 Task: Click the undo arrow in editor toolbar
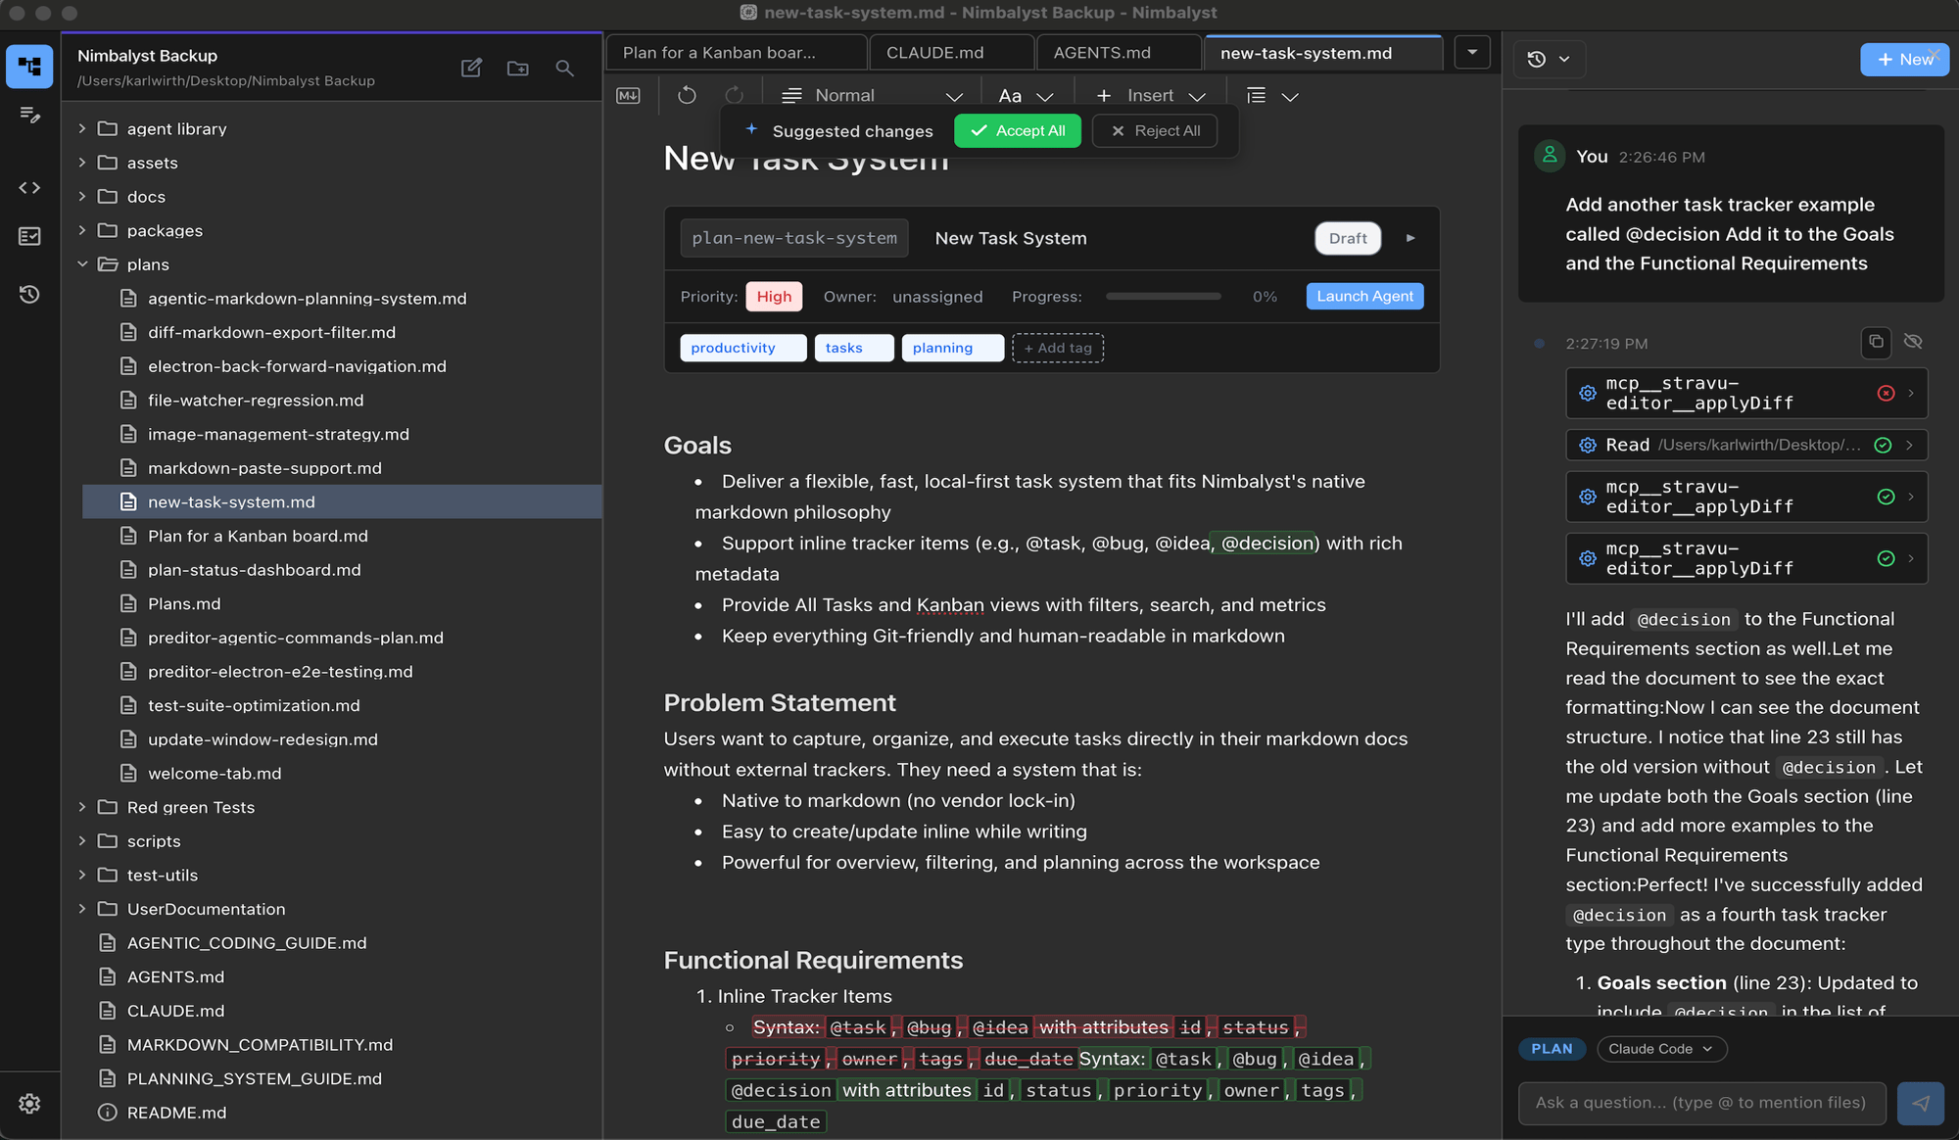687,95
